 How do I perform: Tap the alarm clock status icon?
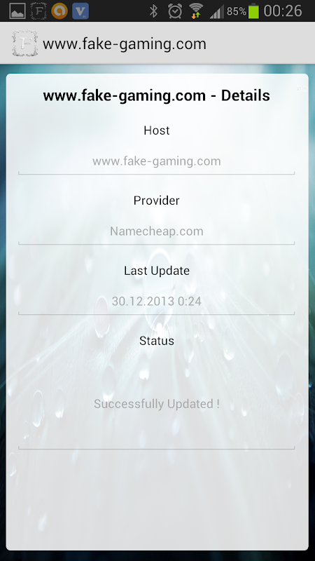click(175, 11)
